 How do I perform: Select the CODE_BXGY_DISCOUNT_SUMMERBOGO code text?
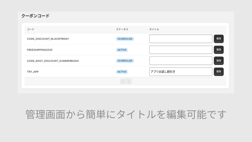(53, 61)
